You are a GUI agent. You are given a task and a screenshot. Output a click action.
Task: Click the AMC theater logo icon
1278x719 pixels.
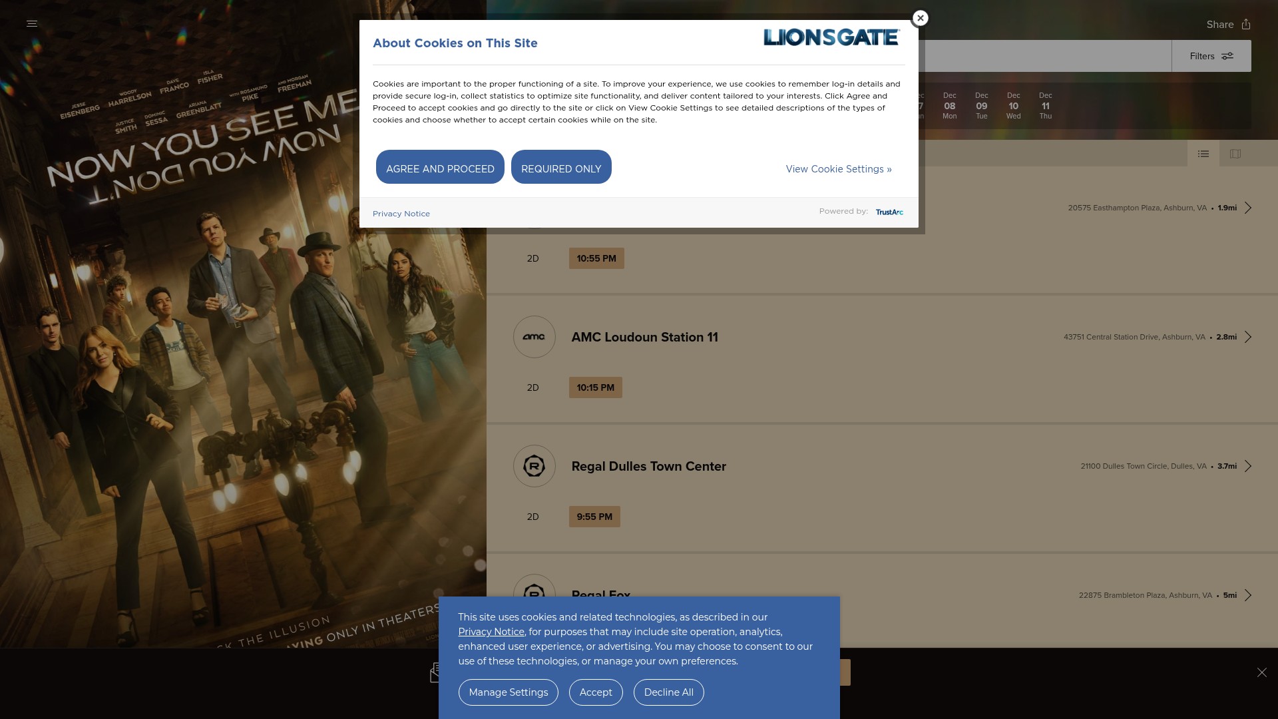pos(534,337)
